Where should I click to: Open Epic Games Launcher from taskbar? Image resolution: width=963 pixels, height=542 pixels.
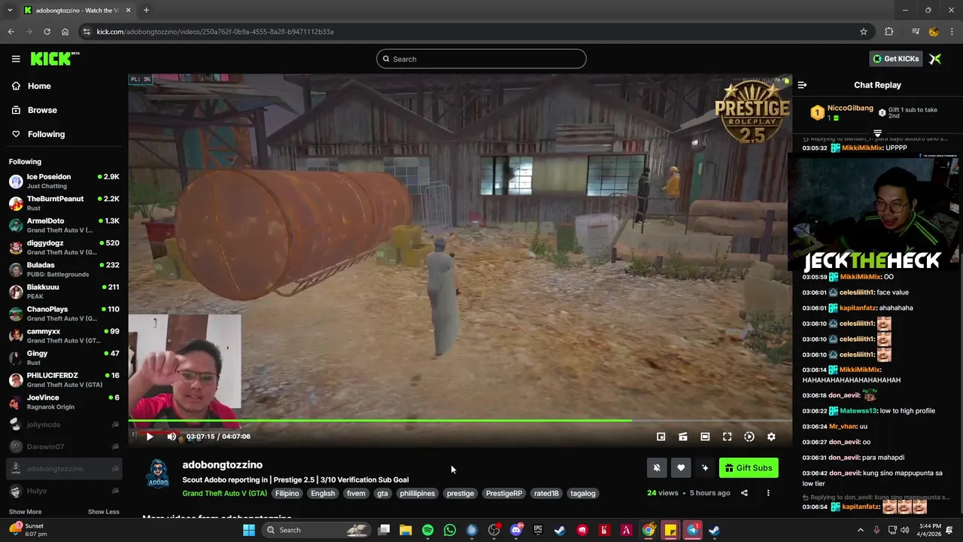538,530
